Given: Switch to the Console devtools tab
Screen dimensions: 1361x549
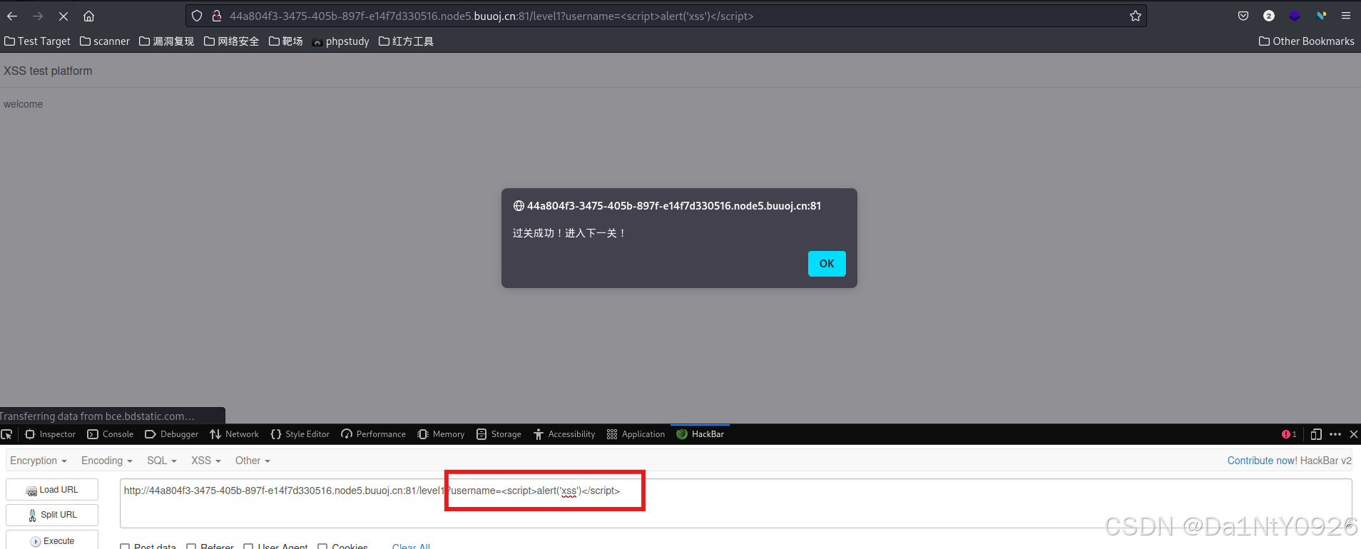Looking at the screenshot, I should coord(111,434).
